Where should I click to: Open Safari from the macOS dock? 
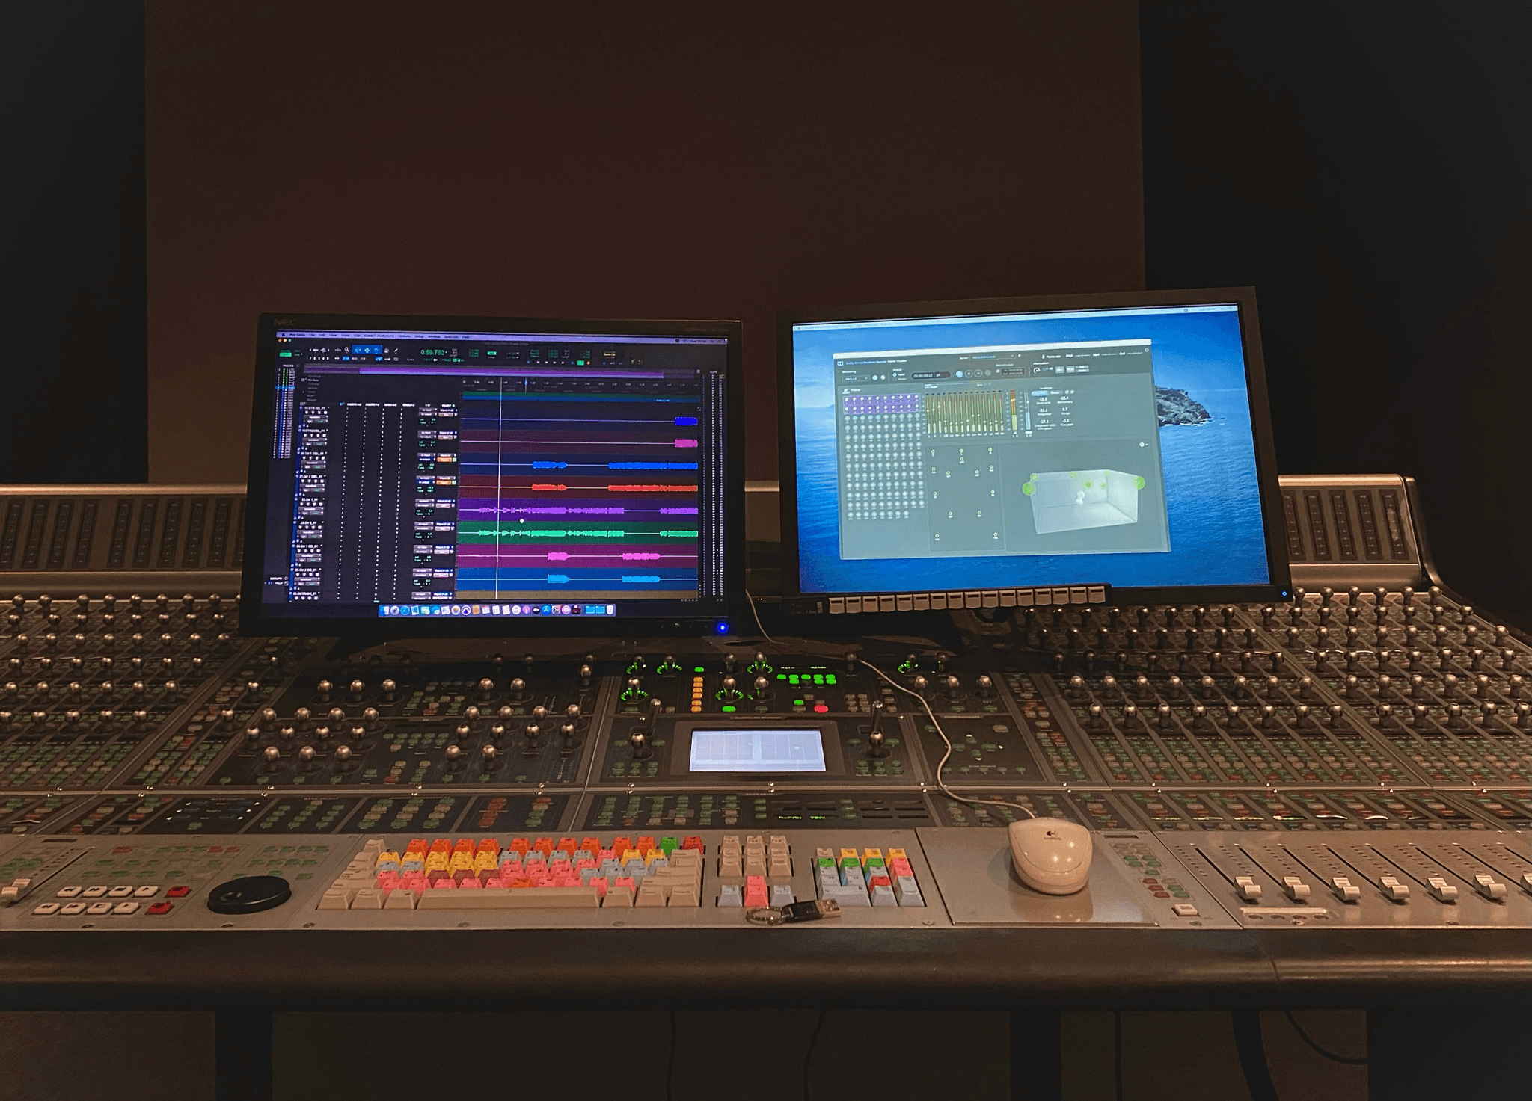405,610
